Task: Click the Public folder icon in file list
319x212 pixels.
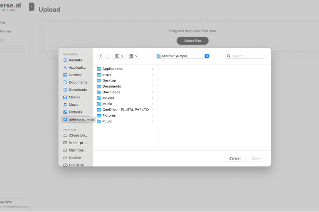Action: (x=99, y=121)
